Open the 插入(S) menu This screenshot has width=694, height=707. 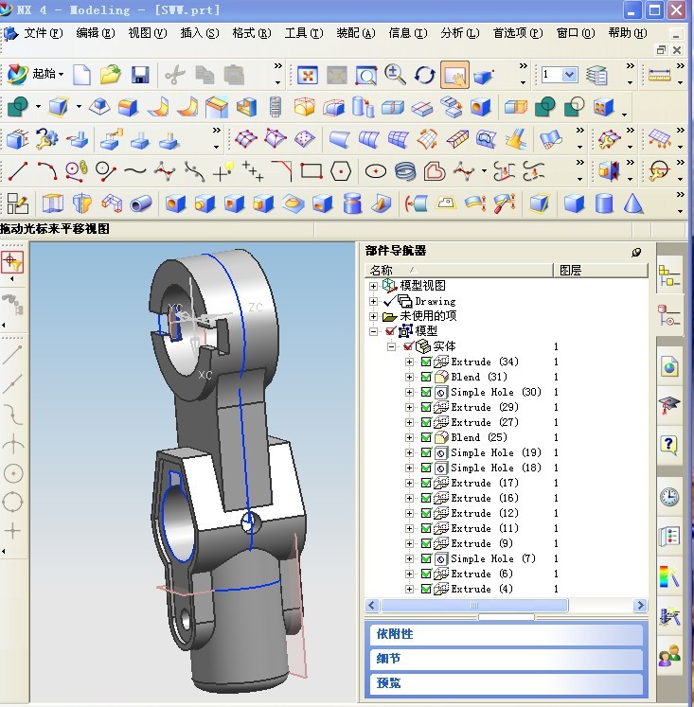[x=200, y=33]
